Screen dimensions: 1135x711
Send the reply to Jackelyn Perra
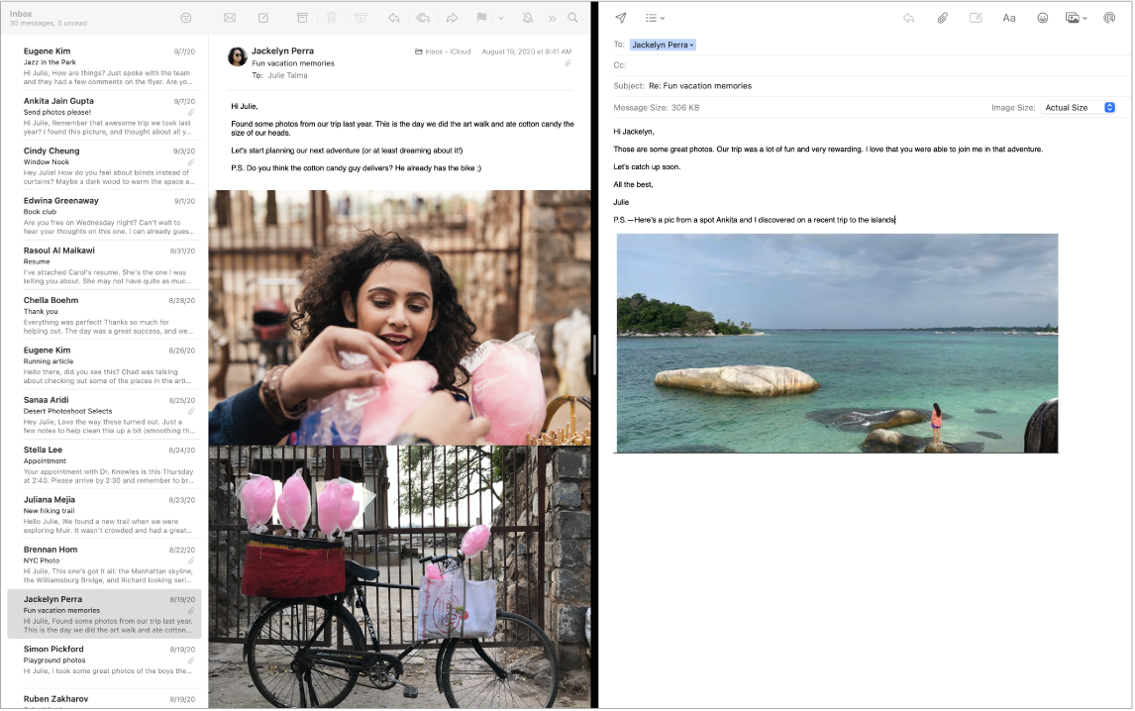[x=621, y=18]
